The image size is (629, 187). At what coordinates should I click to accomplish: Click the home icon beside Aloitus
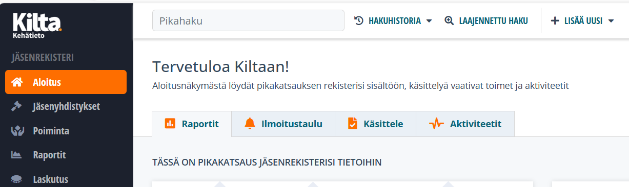(17, 82)
